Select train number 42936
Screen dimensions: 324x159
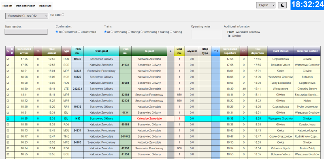pyautogui.click(x=125, y=148)
